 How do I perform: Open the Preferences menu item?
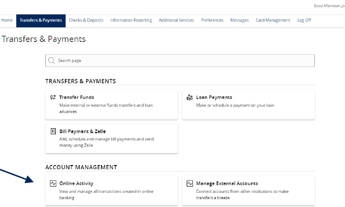(x=212, y=20)
